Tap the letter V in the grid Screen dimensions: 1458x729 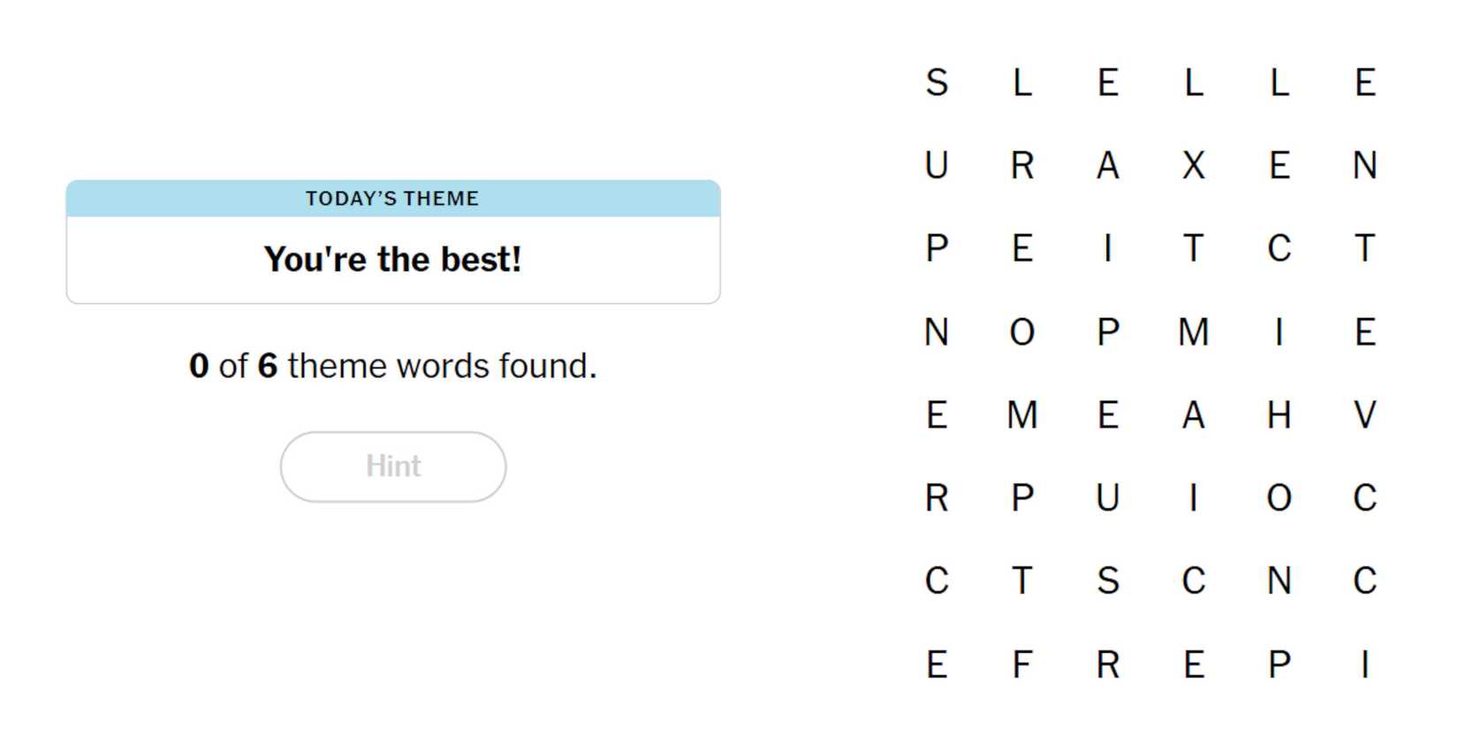(x=1364, y=415)
